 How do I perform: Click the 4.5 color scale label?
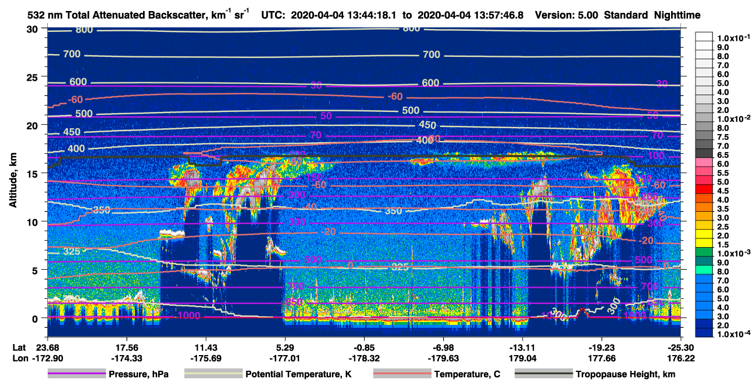[x=722, y=191]
